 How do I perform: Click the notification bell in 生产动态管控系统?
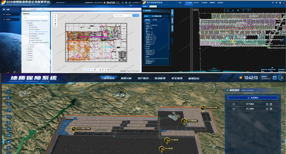(x=276, y=3)
